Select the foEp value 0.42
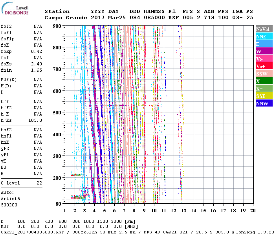This screenshot has width=275, height=235. pyautogui.click(x=37, y=51)
